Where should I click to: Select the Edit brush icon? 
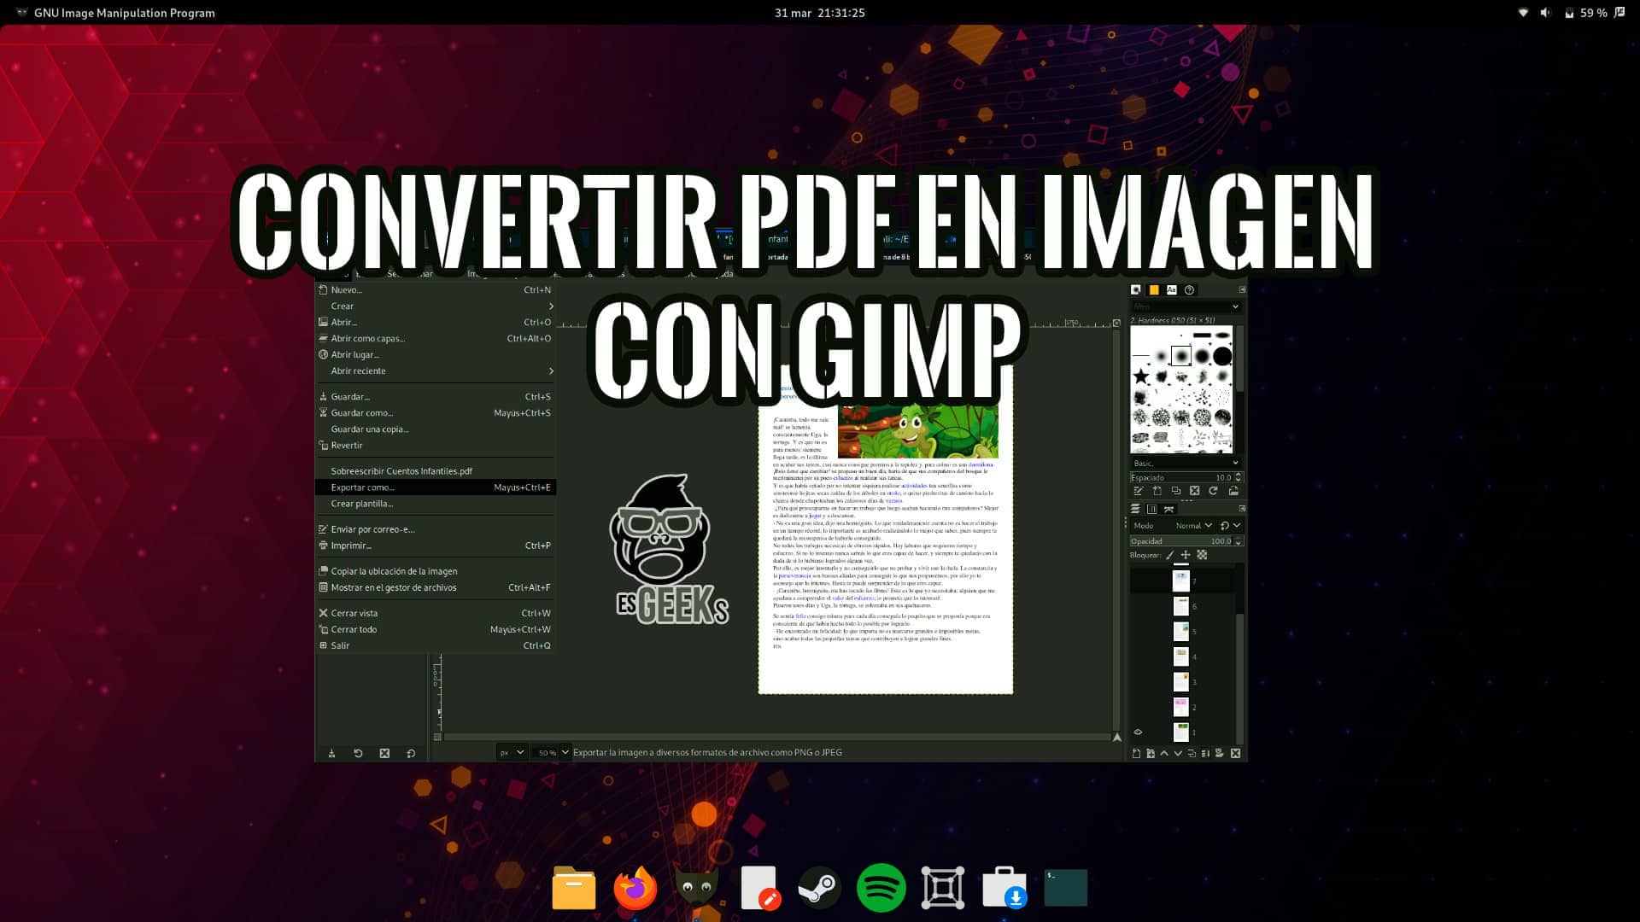(1136, 489)
